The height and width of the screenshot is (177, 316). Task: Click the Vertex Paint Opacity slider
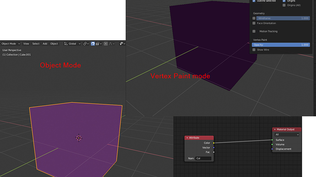(281, 45)
